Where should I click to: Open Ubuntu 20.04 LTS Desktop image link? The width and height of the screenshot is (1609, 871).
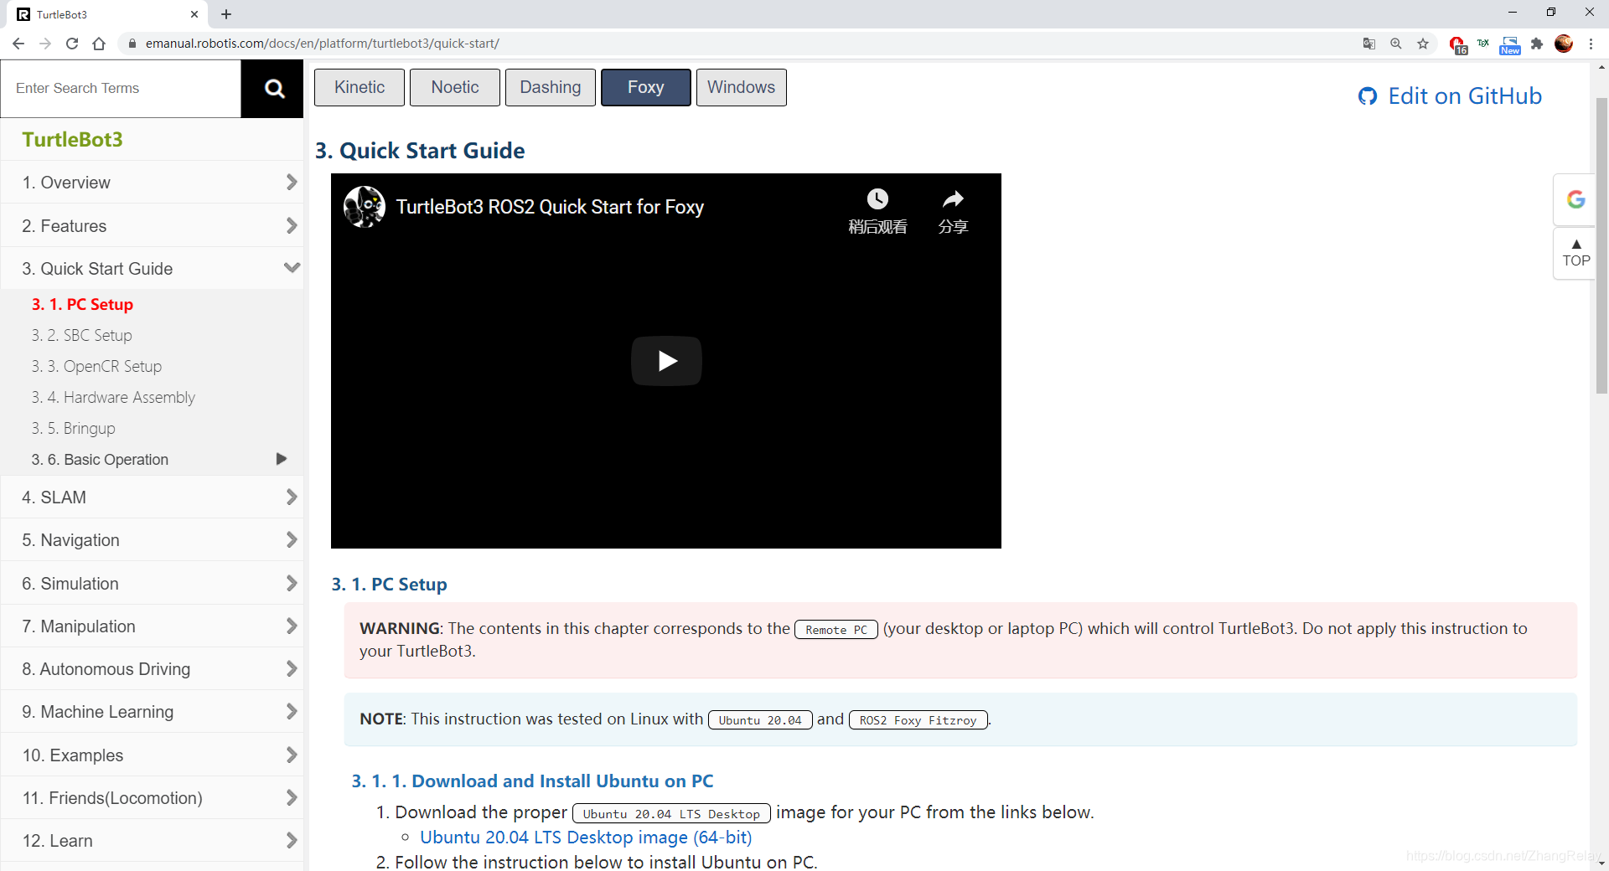[x=586, y=837]
